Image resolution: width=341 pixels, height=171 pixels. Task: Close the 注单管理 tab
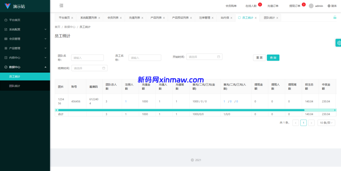coord(212,18)
